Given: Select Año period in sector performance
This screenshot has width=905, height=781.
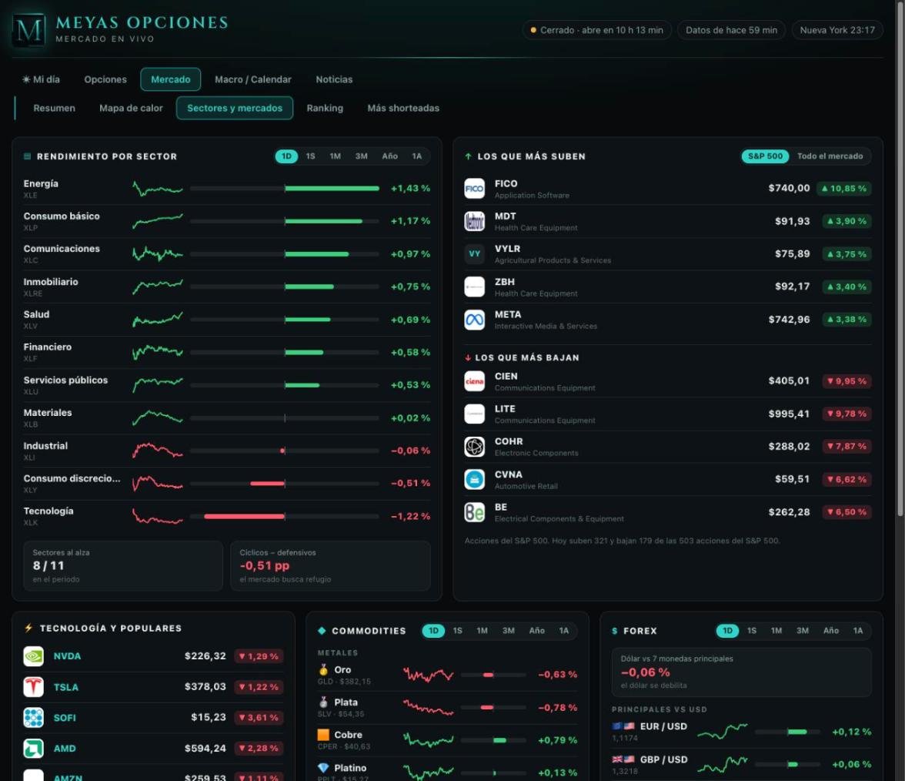Looking at the screenshot, I should [x=389, y=156].
